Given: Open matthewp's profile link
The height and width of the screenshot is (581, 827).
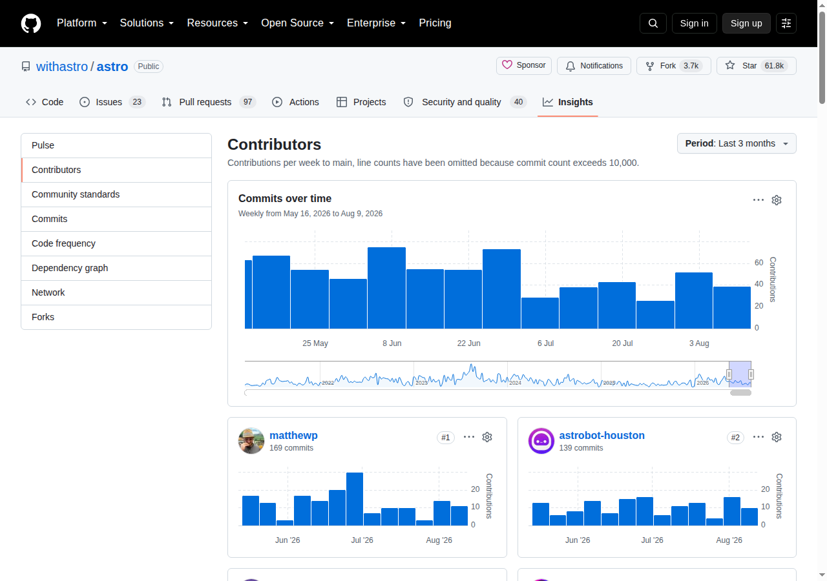Looking at the screenshot, I should [293, 436].
